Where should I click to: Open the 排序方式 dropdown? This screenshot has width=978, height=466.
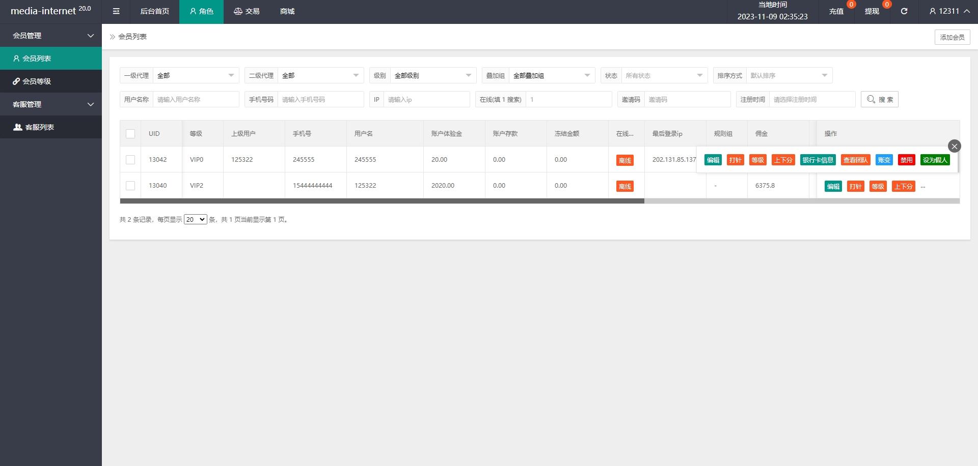pyautogui.click(x=790, y=75)
